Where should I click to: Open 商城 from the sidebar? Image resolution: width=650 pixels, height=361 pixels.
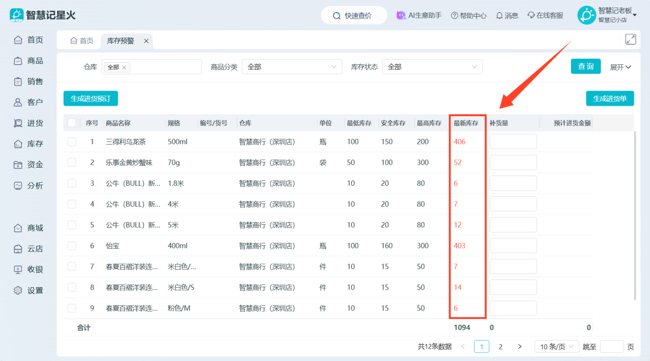(29, 228)
